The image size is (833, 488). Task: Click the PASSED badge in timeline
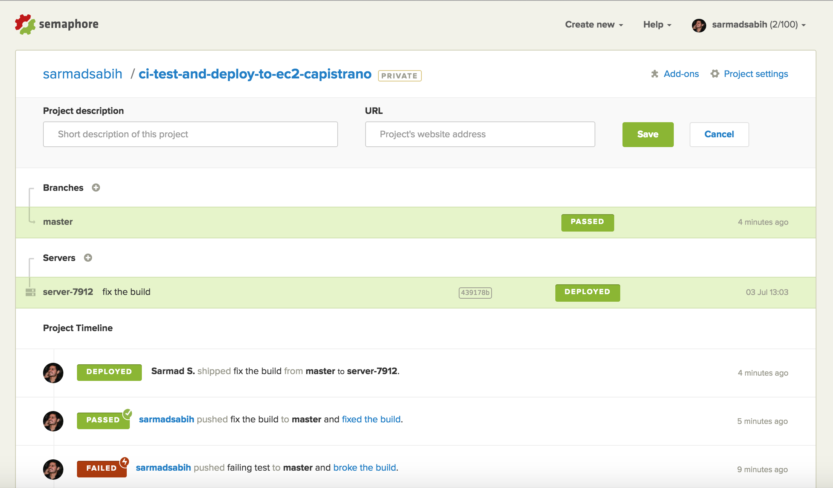[103, 420]
